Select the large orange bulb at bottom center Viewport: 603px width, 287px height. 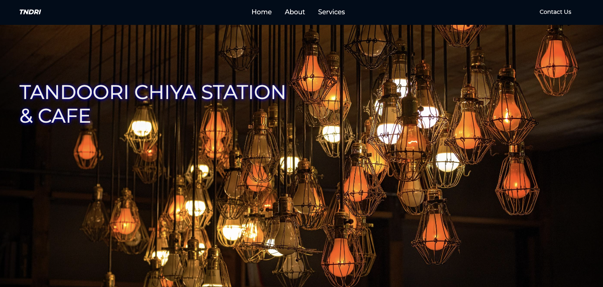340,256
